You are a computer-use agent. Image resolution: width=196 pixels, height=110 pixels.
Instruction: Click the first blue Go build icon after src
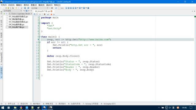pos(66,8)
